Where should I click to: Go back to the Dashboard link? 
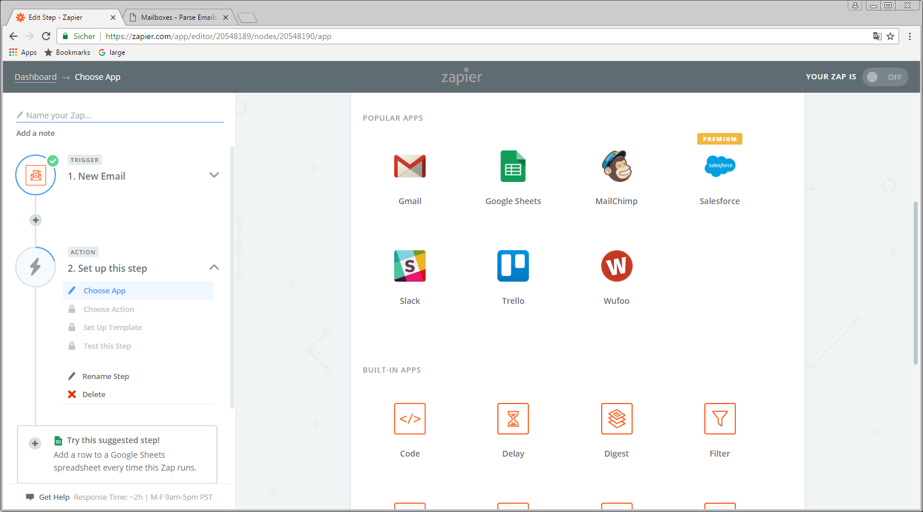tap(36, 77)
